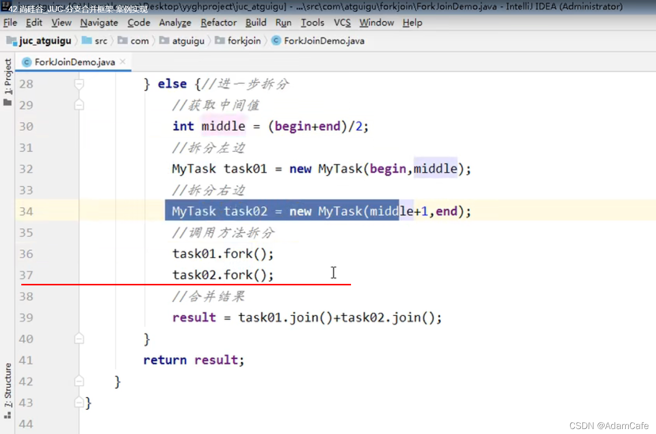Open the Code menu

[x=139, y=23]
